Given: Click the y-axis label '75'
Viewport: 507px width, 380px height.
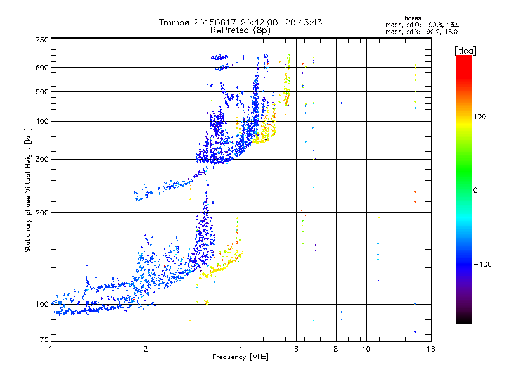Looking at the screenshot, I should point(44,339).
